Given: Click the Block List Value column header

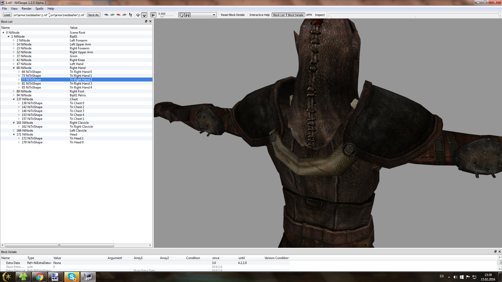Looking at the screenshot, I should [x=111, y=28].
